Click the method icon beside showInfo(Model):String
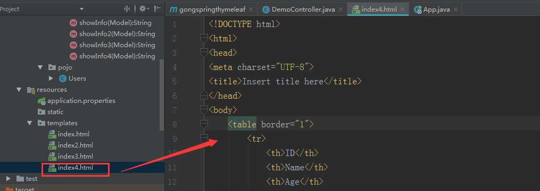The image size is (540, 191). pos(73,23)
